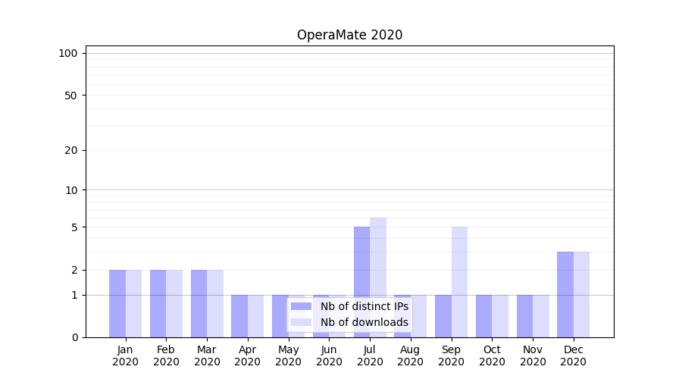Click the 100 y-axis tick label
This screenshot has width=682, height=379.
(x=68, y=53)
